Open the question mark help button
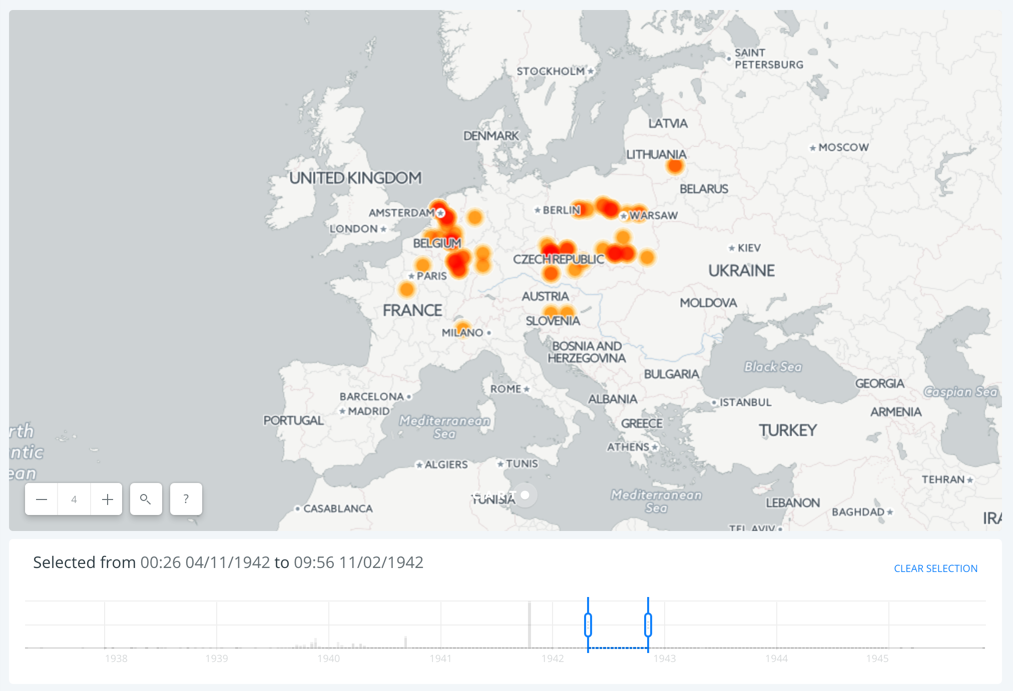Screen dimensions: 1013x691 186,499
